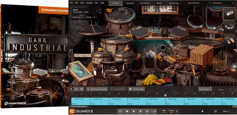Screen dimensions: 237x115
Task: Adjust the Tuning knob
Action: click(x=94, y=17)
